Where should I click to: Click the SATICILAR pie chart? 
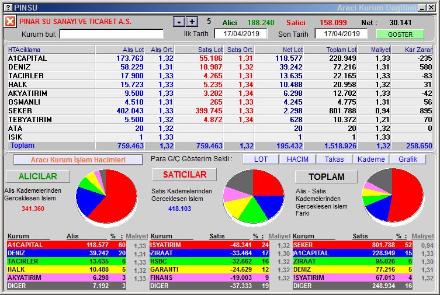tap(254, 197)
